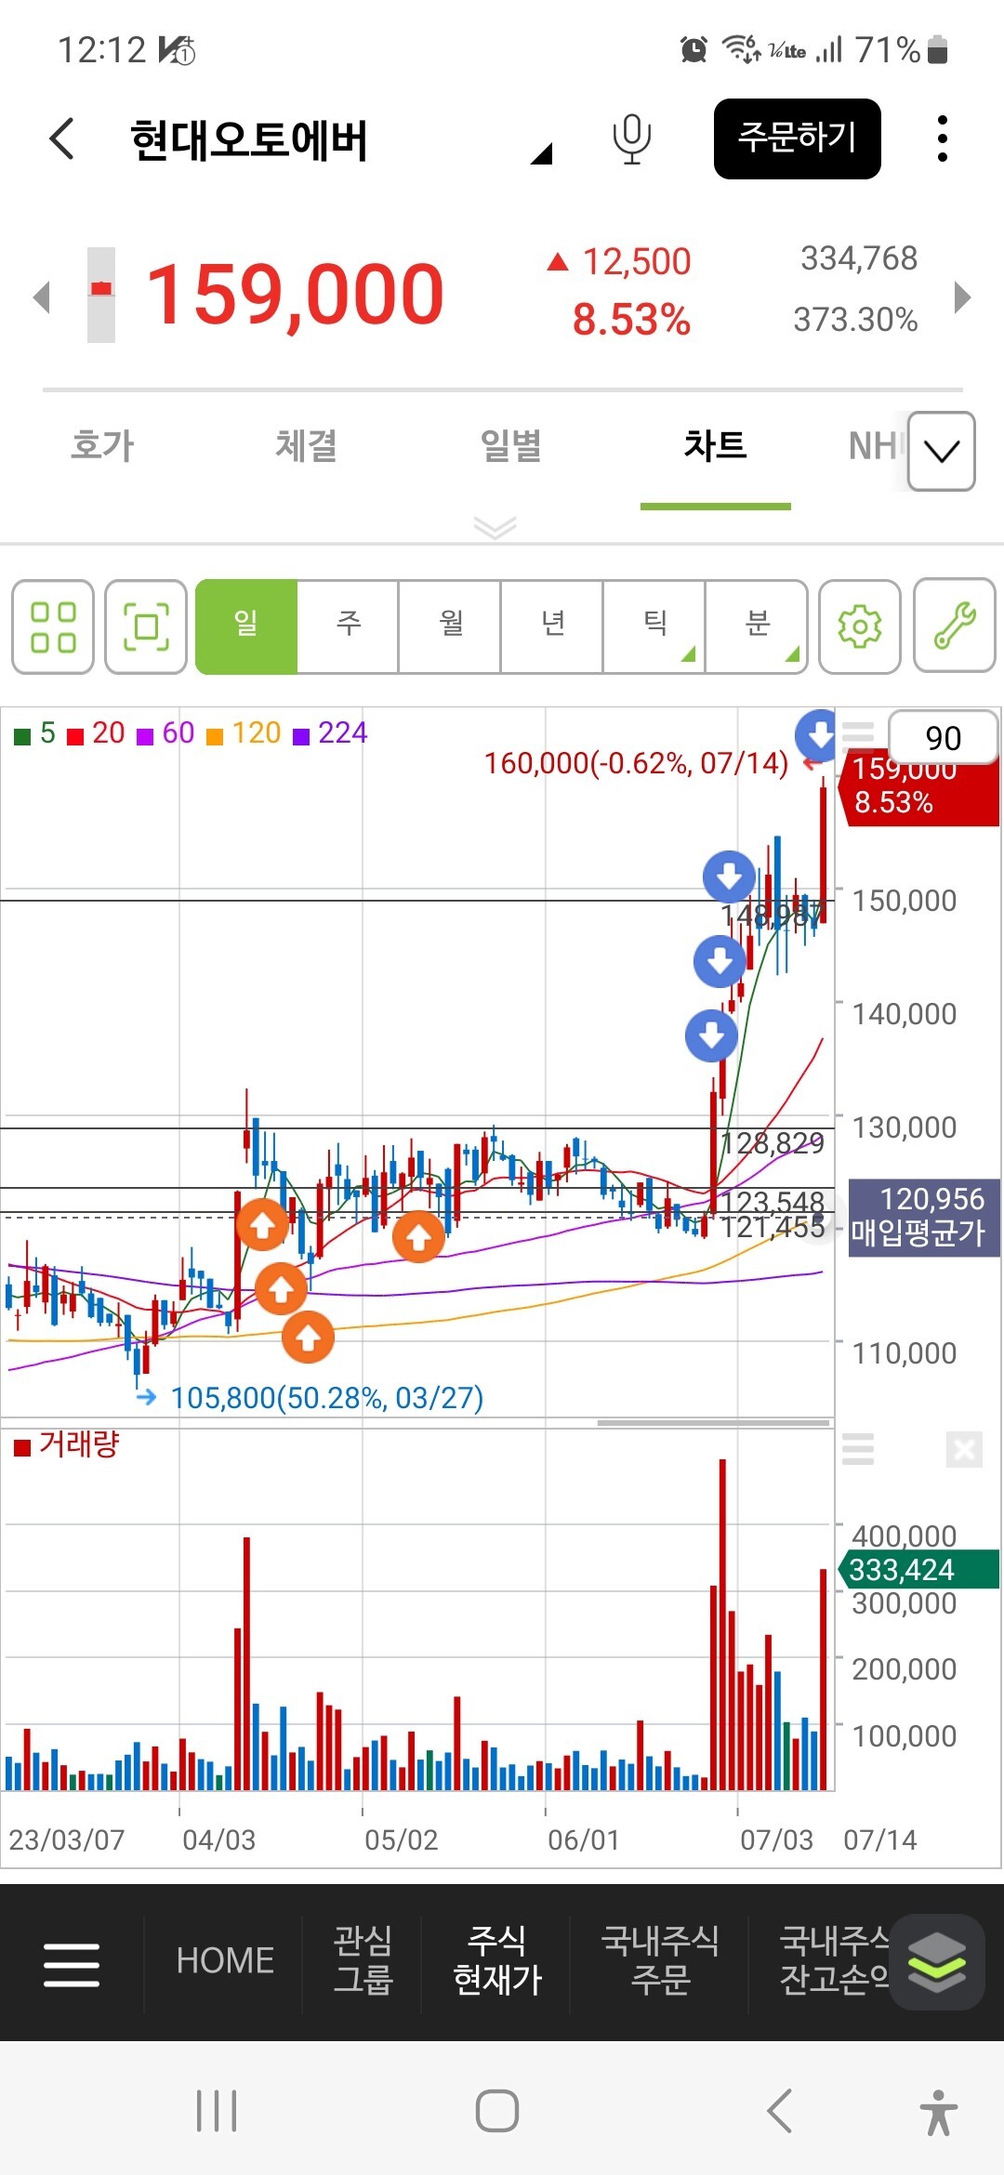Tap the red 159,000 current price tag

click(x=920, y=790)
